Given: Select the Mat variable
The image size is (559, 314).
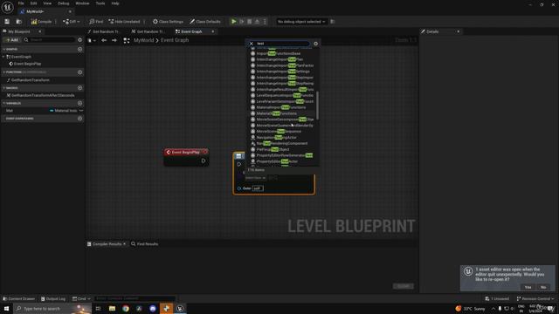Looking at the screenshot, I should [x=10, y=111].
